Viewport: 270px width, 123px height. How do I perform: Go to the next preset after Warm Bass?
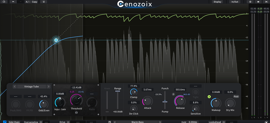coord(160,122)
